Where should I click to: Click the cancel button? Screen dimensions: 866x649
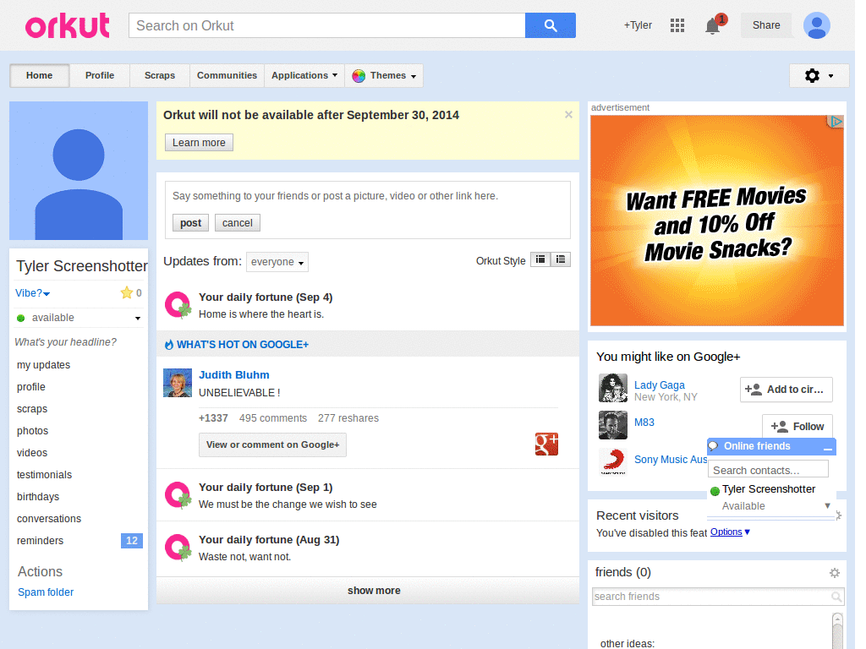[x=238, y=223]
